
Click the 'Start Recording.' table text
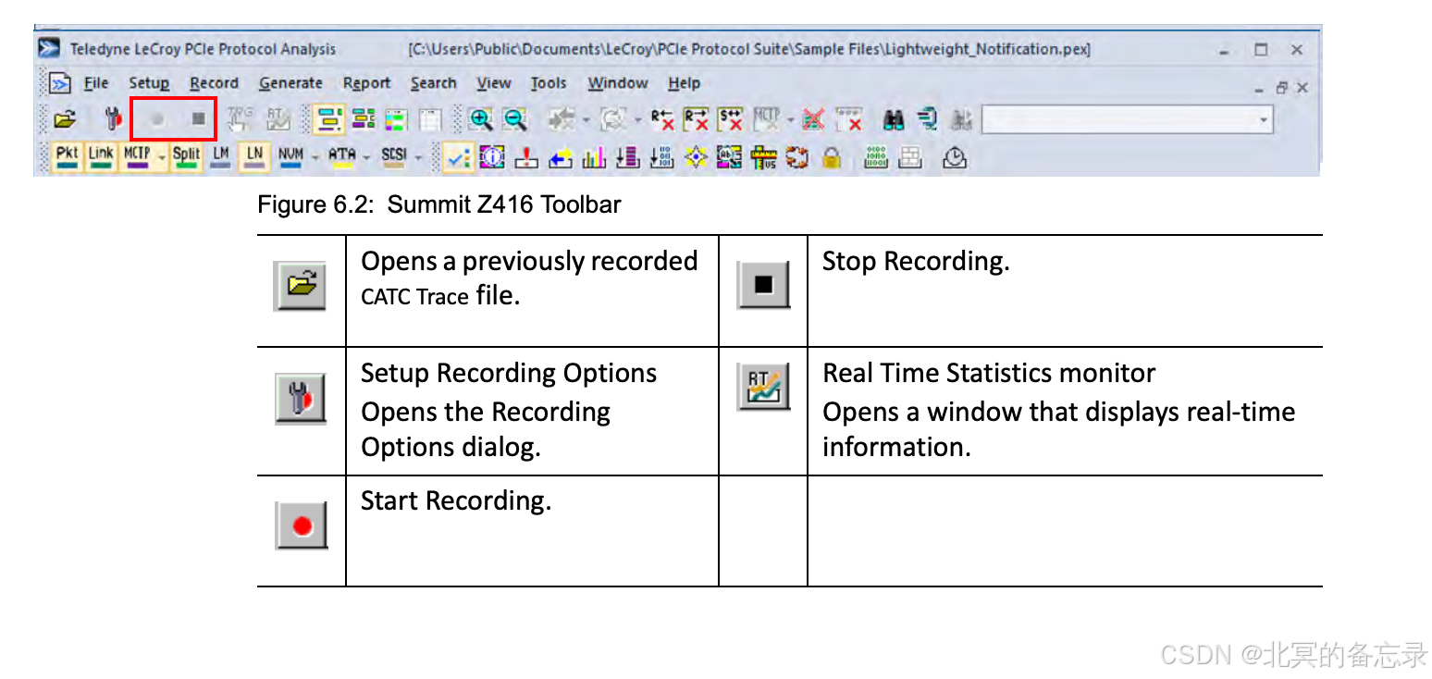pos(456,500)
